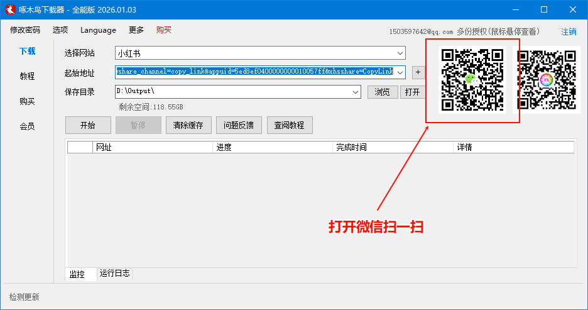Expand the 选择网站 dropdown showing 小红书

pyautogui.click(x=400, y=53)
